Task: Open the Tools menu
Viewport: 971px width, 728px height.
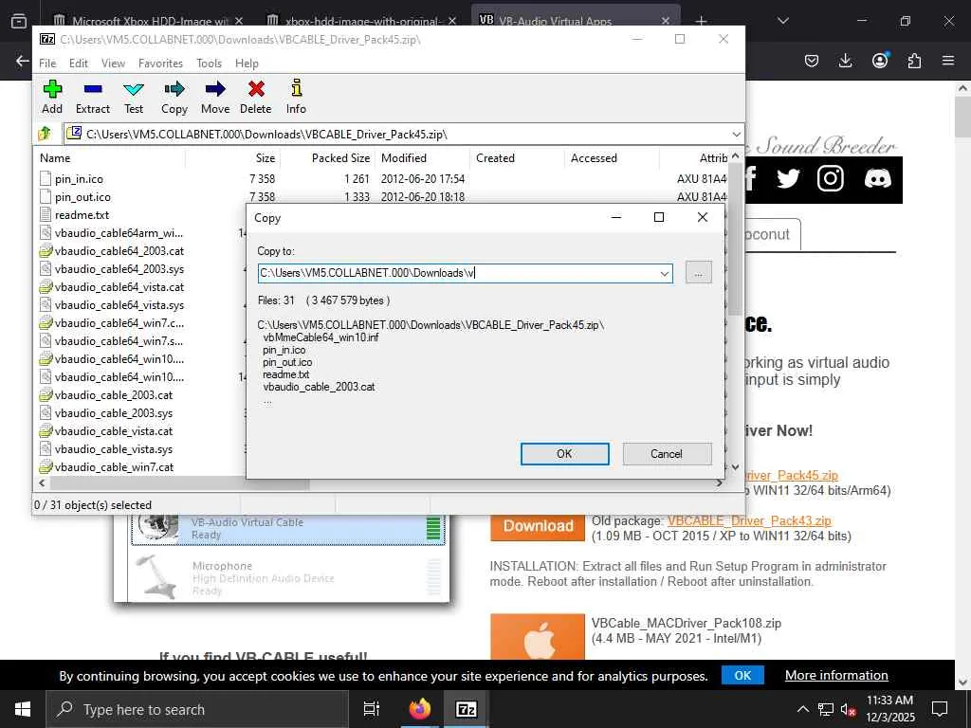Action: pyautogui.click(x=209, y=64)
